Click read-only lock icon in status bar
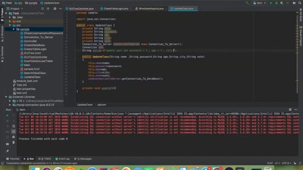 pyautogui.click(x=295, y=163)
